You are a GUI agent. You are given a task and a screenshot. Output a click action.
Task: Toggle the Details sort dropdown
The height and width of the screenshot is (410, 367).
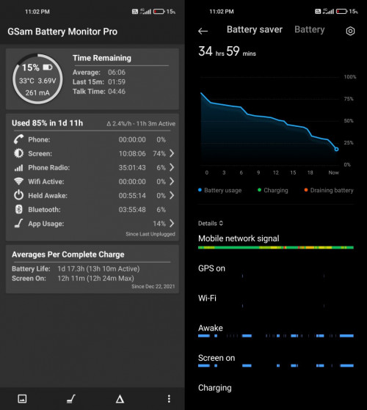coord(211,223)
